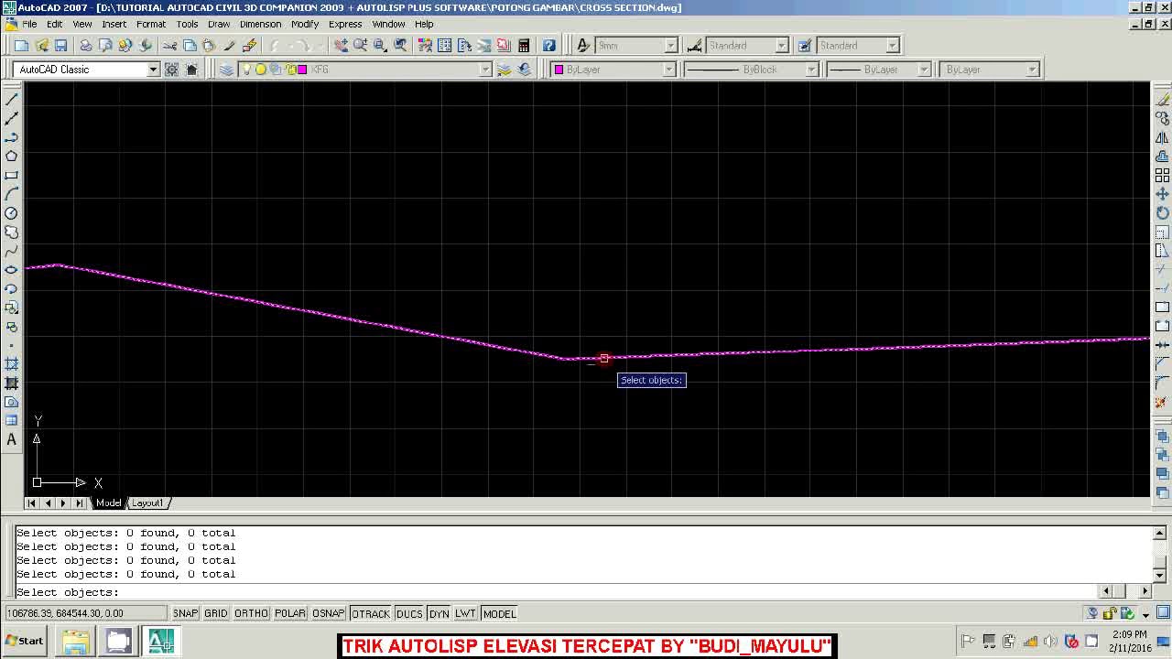Open AutoCAD Help question-mark icon
This screenshot has height=659, width=1172.
point(548,45)
